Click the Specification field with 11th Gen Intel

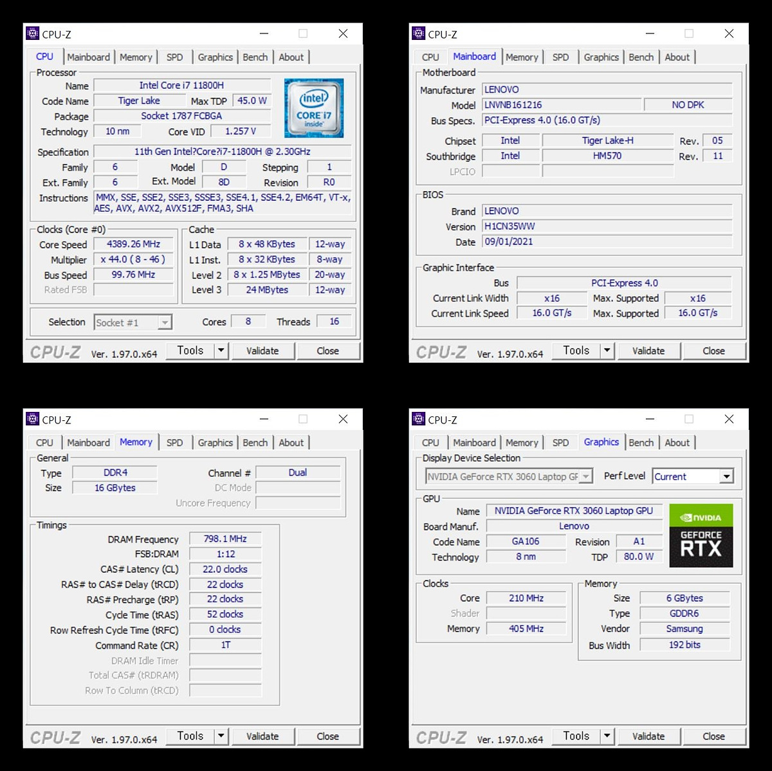223,152
